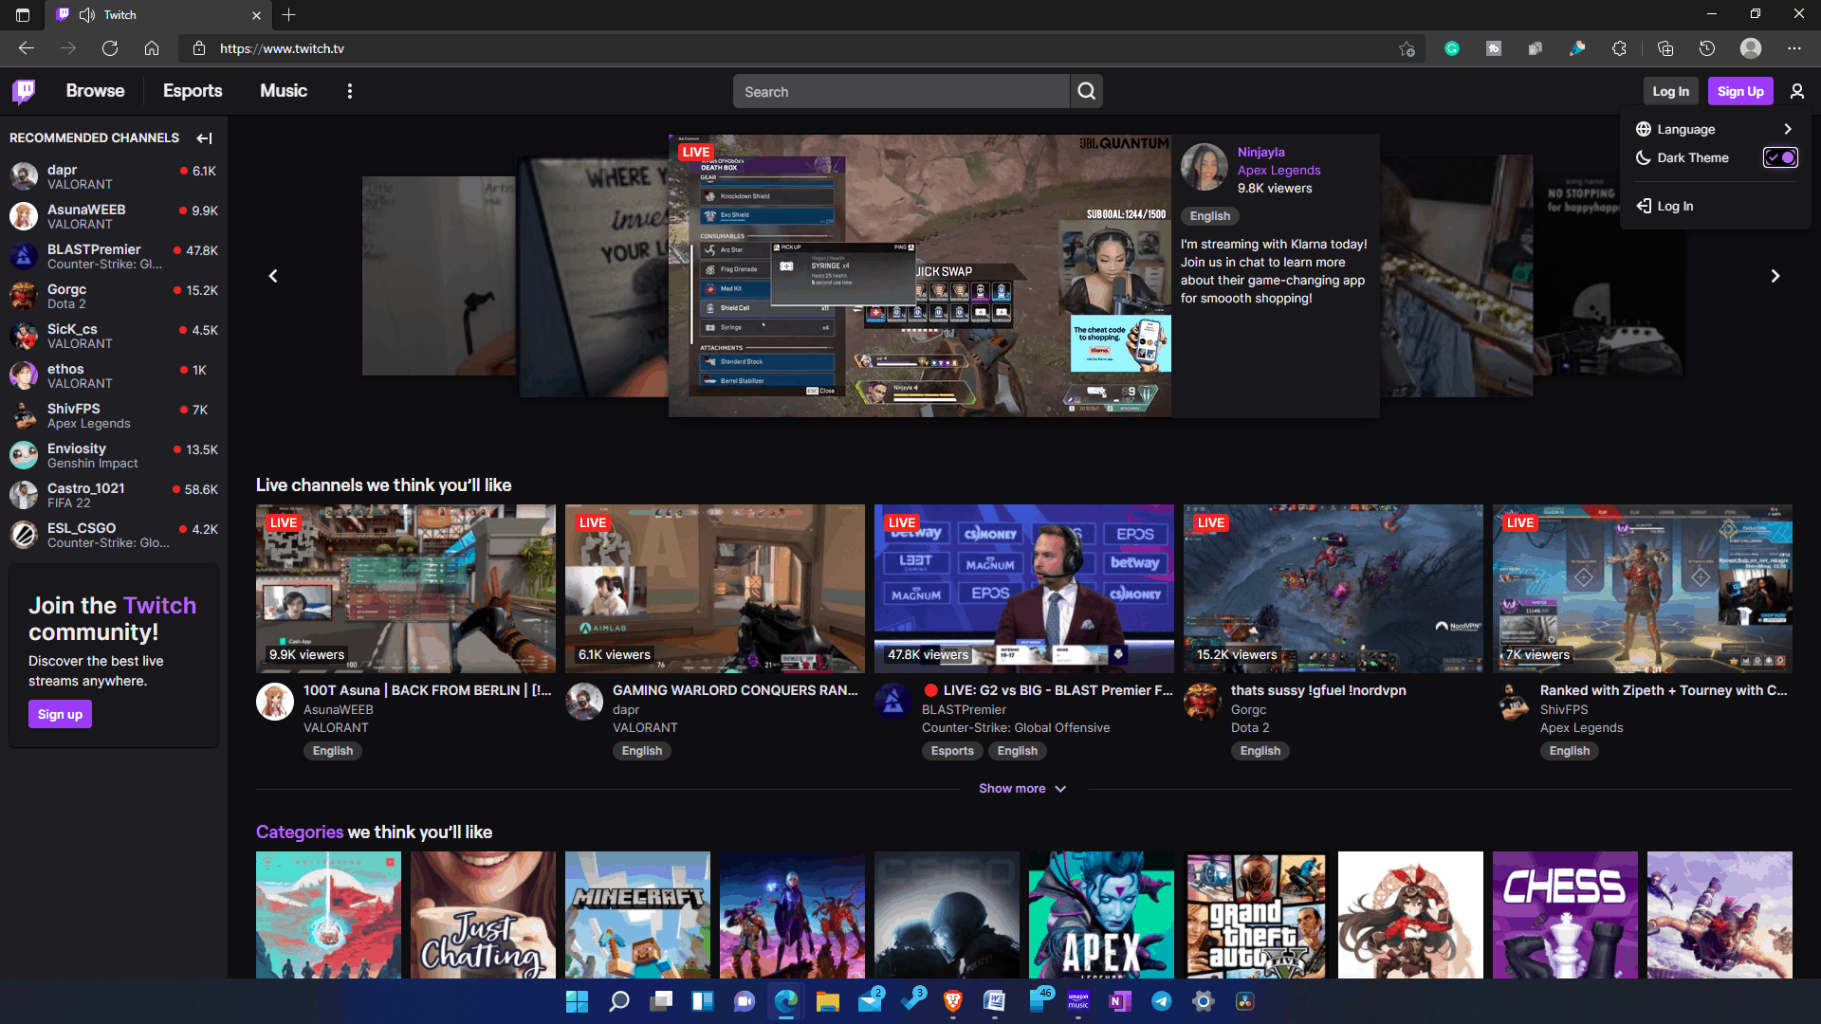Click Ninjayla's profile avatar
The height and width of the screenshot is (1024, 1821).
click(1205, 167)
